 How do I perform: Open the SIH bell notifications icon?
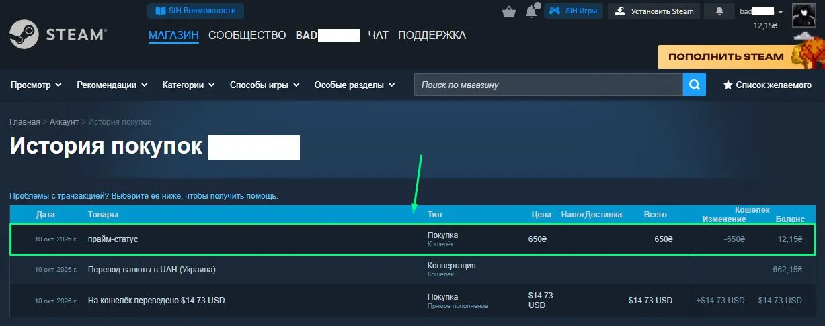coord(531,11)
